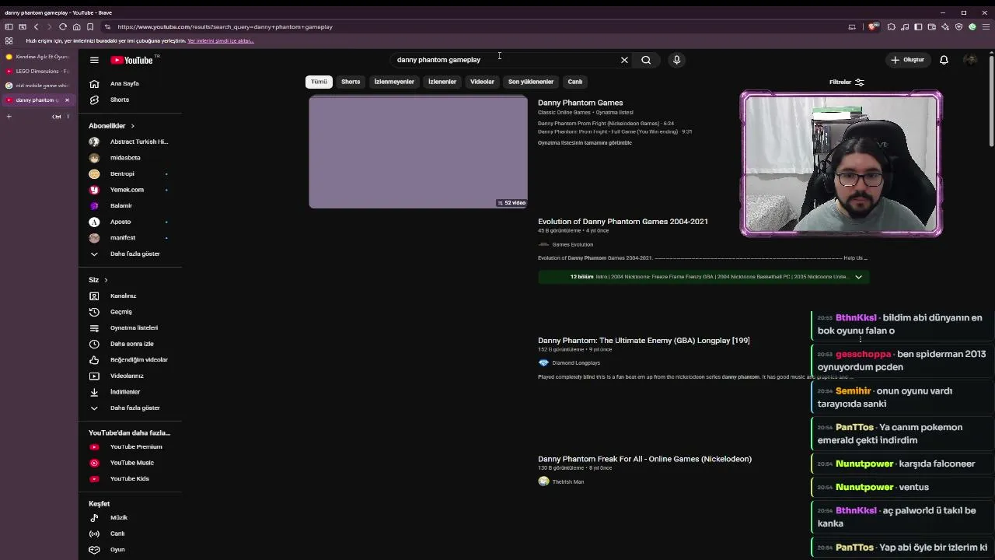Start voice search with the microphone icon

tap(677, 60)
